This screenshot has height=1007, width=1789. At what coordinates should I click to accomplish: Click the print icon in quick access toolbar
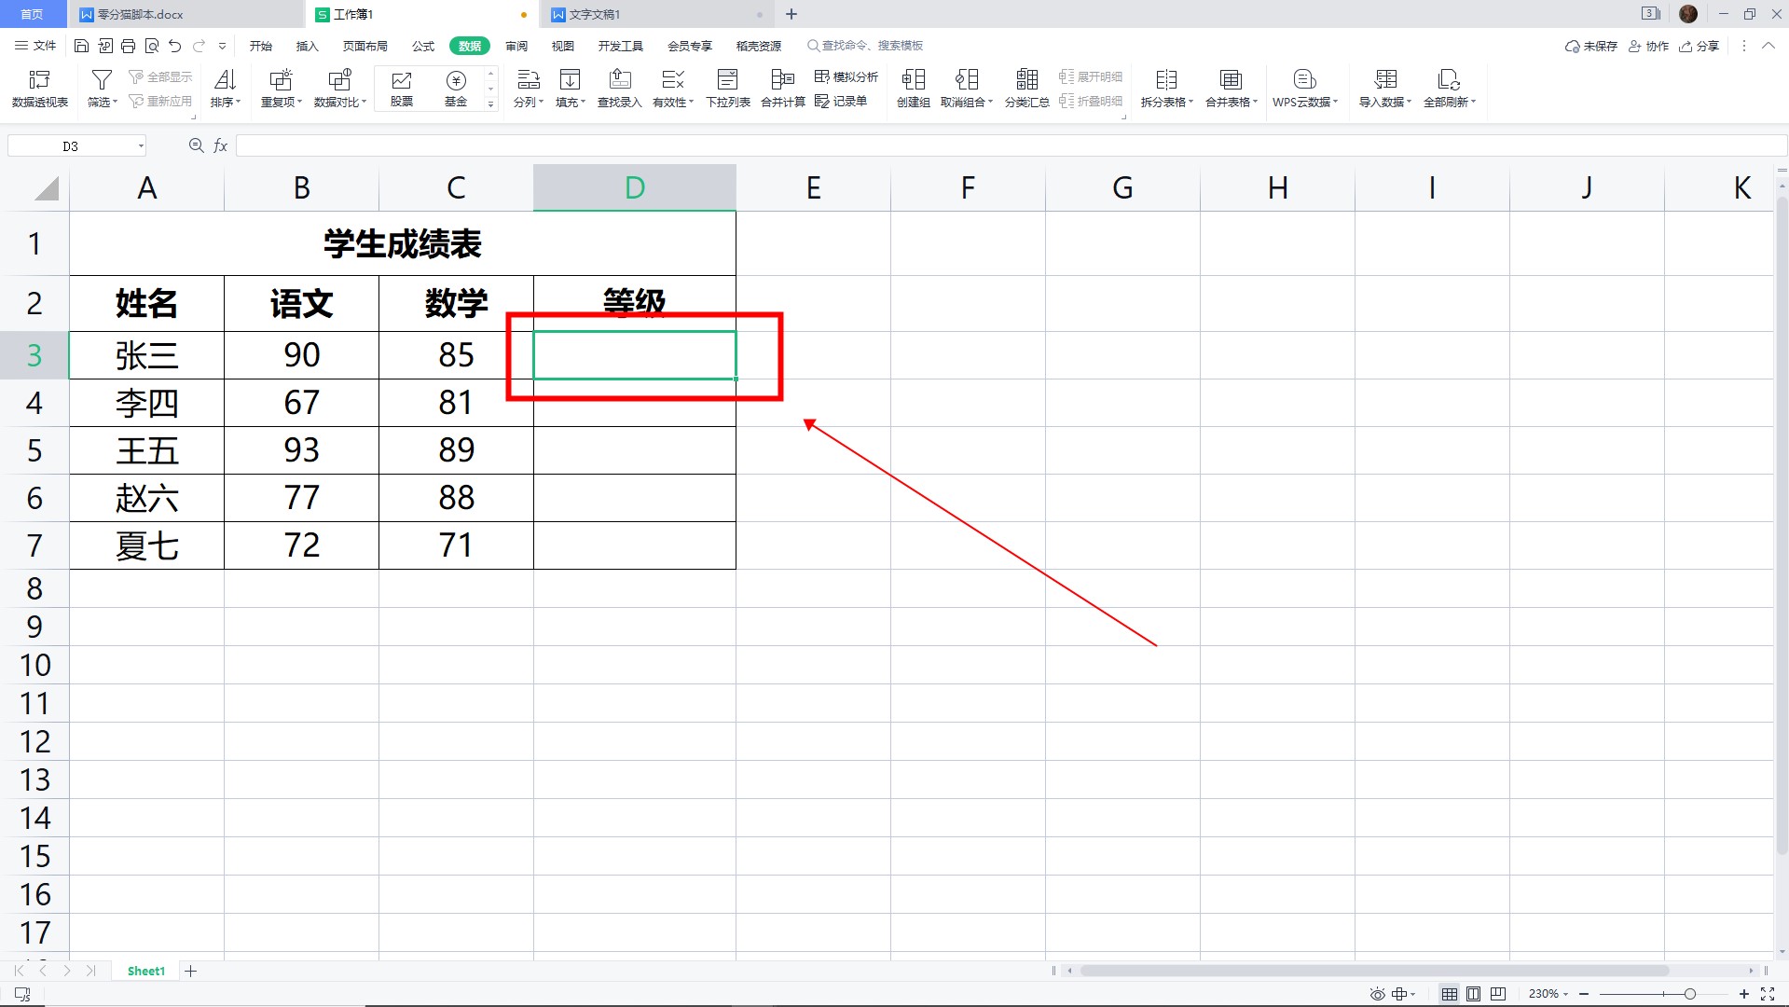click(x=129, y=46)
